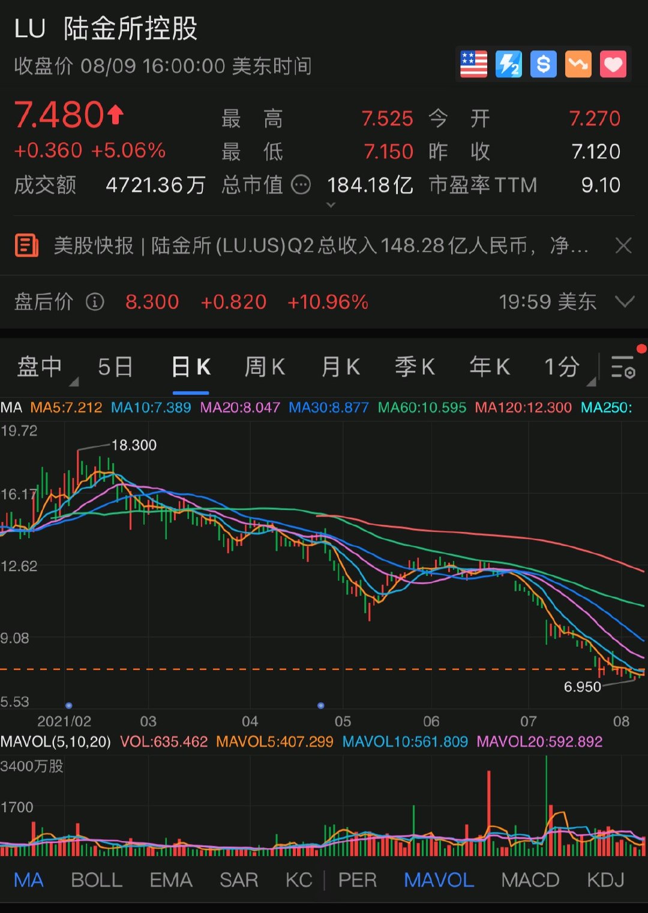Tap the MA10:7.389 legend value

[x=151, y=408]
